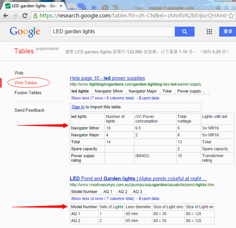Click the browser back arrow button

6,16
